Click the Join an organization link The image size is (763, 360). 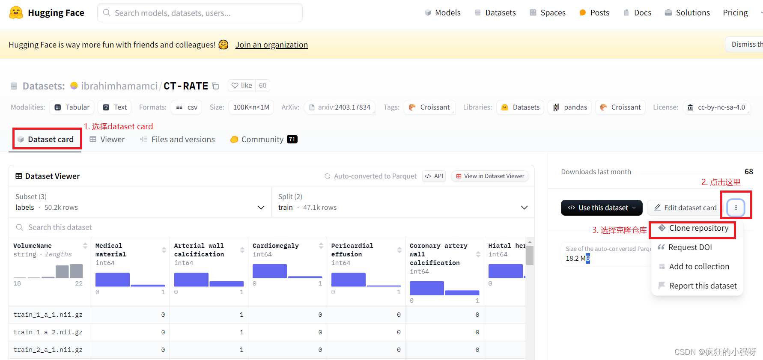tap(271, 45)
